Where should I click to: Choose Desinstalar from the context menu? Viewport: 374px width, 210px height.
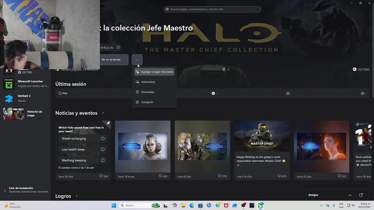[154, 92]
